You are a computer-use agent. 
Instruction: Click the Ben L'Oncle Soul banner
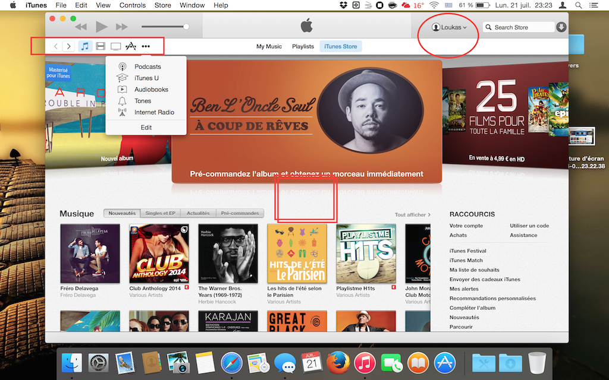(307, 121)
